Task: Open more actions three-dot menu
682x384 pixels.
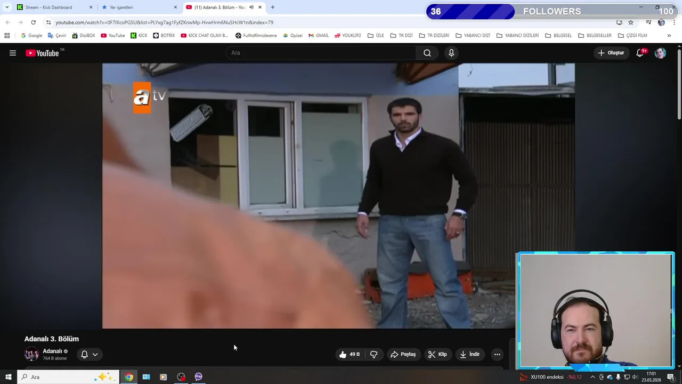Action: [x=497, y=354]
